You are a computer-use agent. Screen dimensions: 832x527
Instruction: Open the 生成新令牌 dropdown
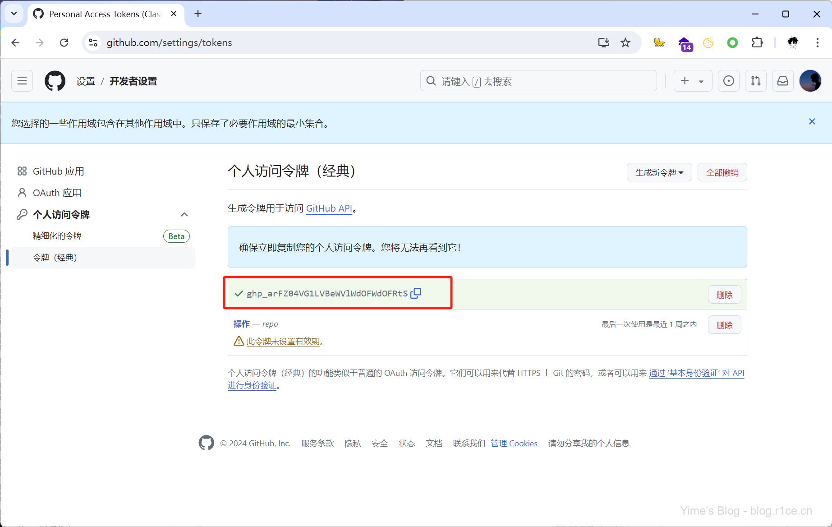click(x=659, y=172)
